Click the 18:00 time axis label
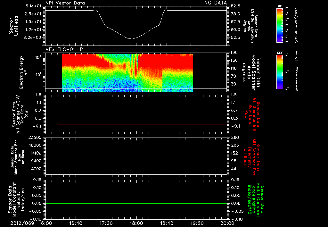This screenshot has width=328, height=227. coord(136,223)
